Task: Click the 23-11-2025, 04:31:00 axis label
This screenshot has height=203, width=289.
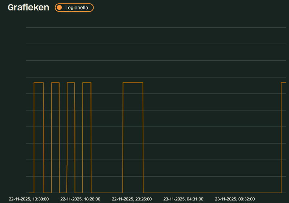Action: 183,199
